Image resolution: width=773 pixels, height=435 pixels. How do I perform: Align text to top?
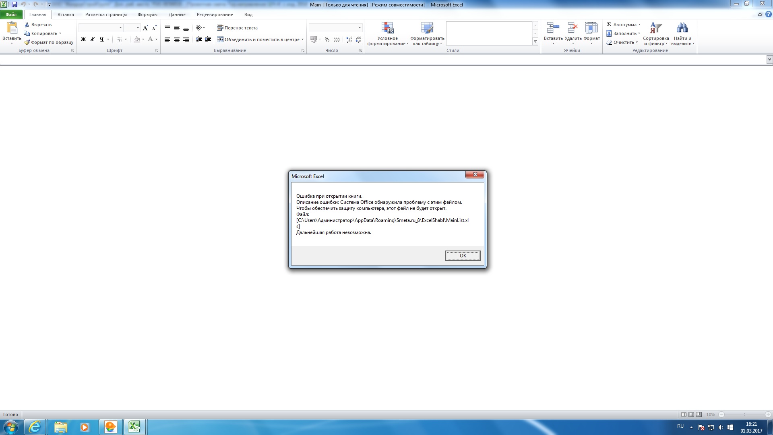coord(167,27)
